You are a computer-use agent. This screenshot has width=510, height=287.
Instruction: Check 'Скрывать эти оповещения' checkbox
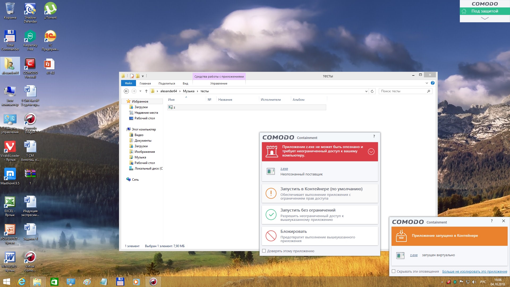394,271
